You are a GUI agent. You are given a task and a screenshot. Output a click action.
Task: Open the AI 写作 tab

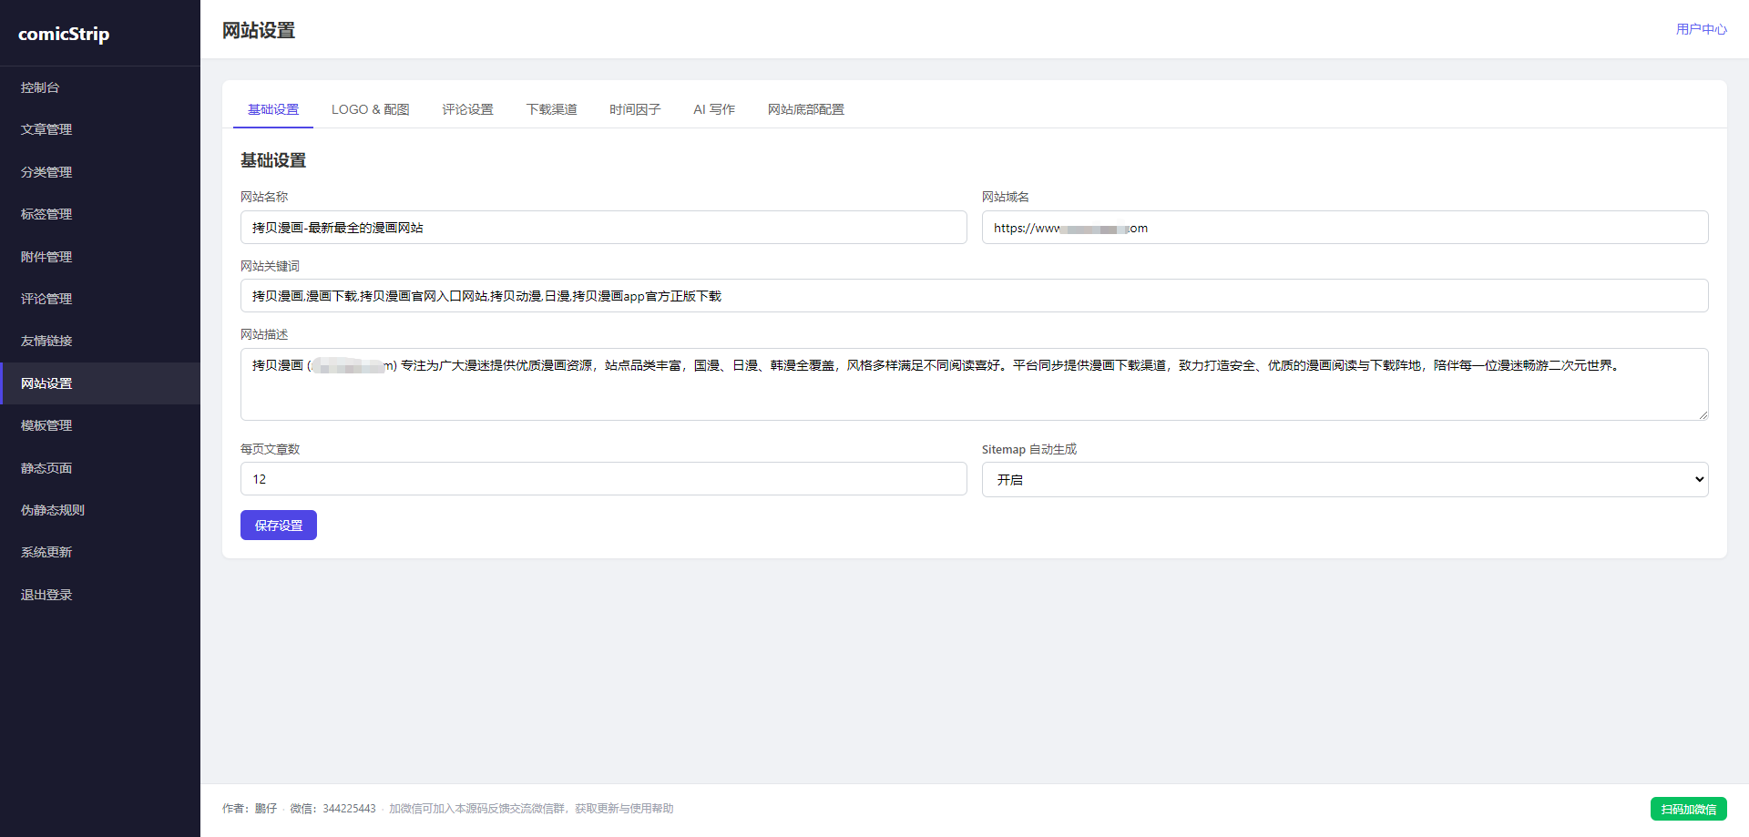tap(714, 109)
